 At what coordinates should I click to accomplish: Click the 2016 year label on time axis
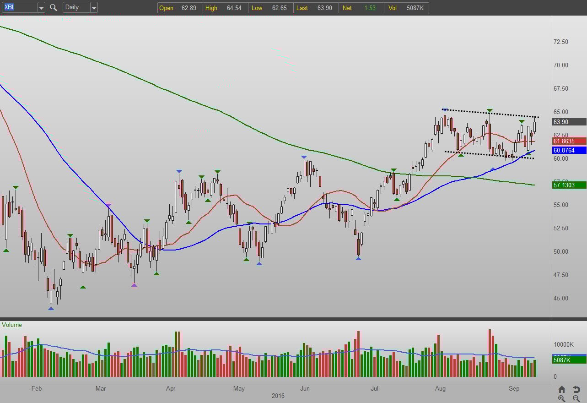click(278, 396)
